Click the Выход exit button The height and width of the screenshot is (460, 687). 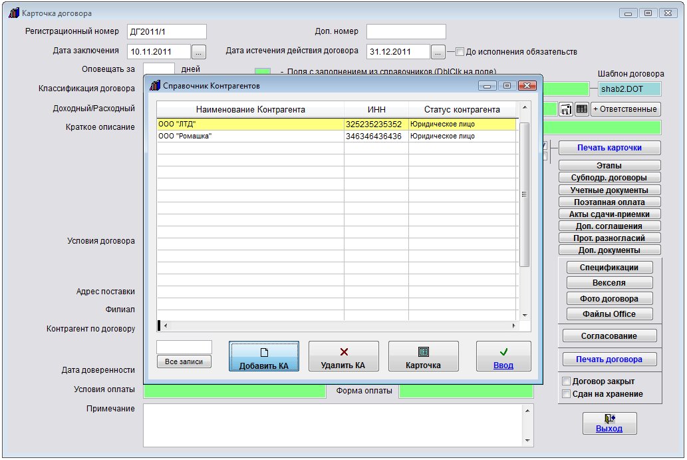coord(609,423)
